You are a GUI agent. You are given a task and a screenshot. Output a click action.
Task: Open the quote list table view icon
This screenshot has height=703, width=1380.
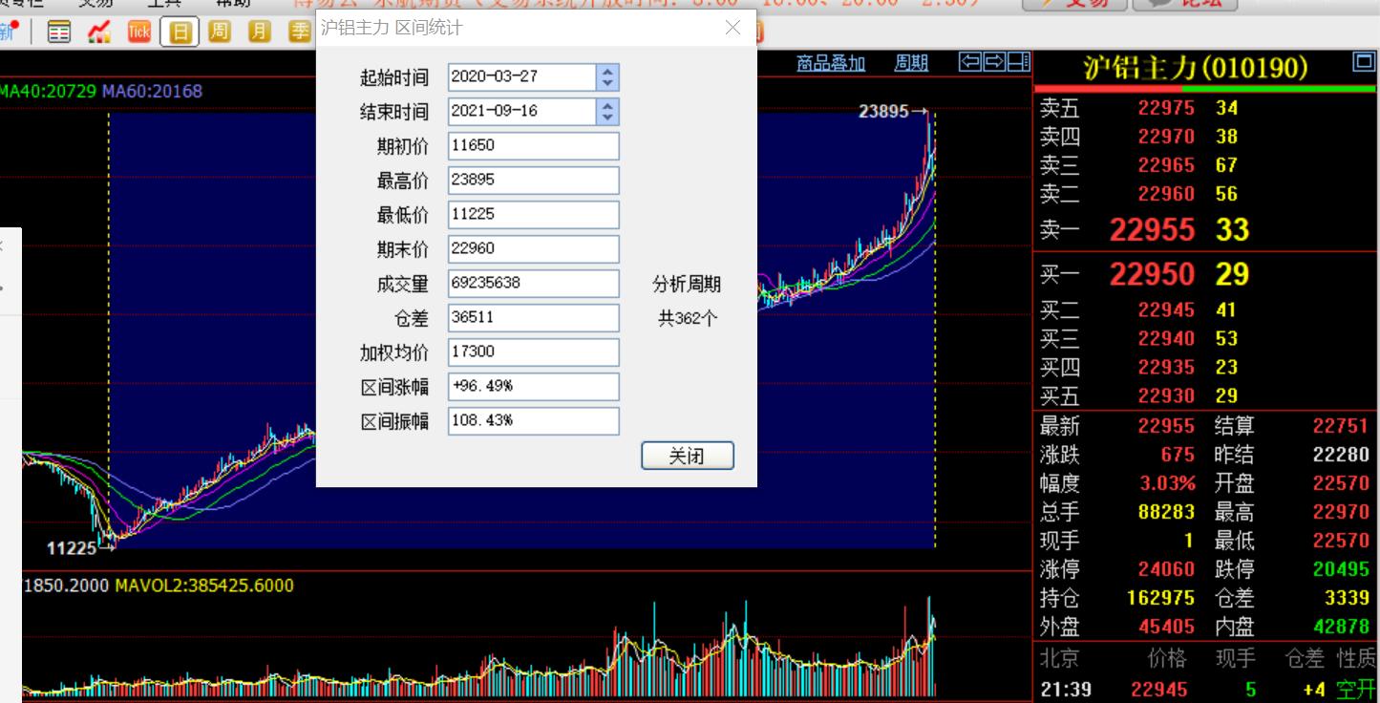pos(59,32)
